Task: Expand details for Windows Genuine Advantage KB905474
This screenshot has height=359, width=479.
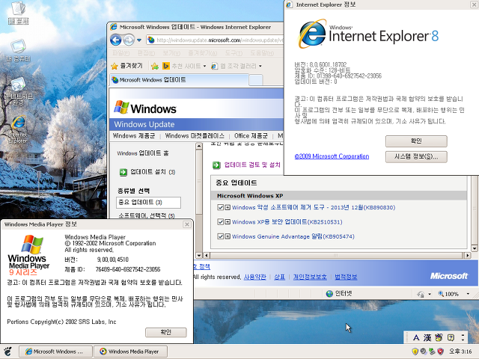Action: [x=228, y=236]
